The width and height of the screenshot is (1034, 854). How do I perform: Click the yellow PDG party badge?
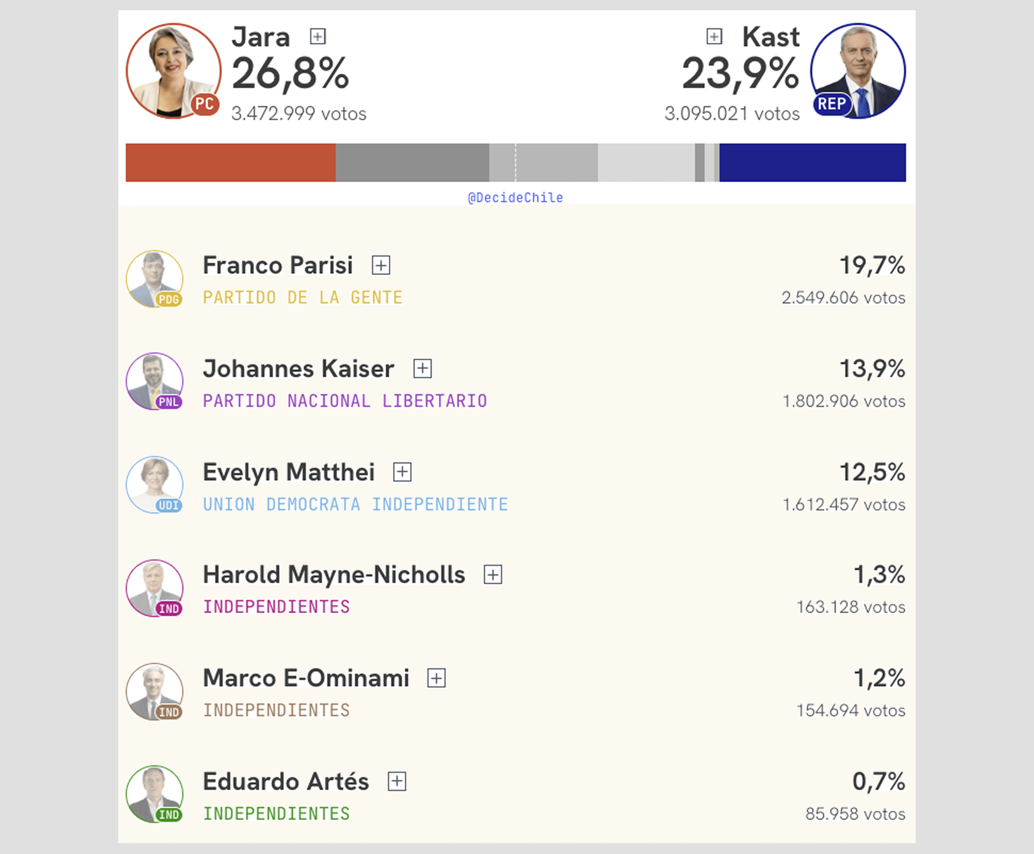click(x=169, y=299)
